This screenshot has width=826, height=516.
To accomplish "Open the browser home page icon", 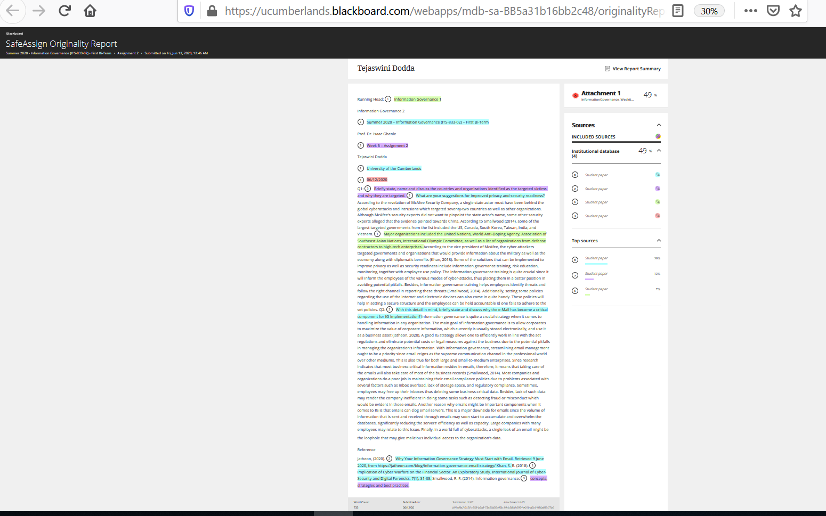I will coord(90,11).
